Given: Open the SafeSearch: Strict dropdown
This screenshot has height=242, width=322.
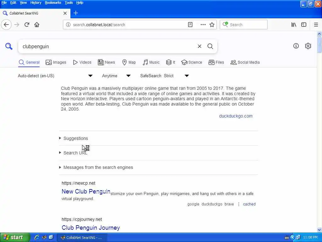Looking at the screenshot, I should [x=165, y=76].
